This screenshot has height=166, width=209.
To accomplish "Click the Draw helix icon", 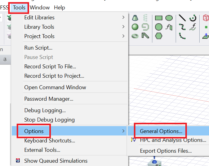I will point(145,18).
